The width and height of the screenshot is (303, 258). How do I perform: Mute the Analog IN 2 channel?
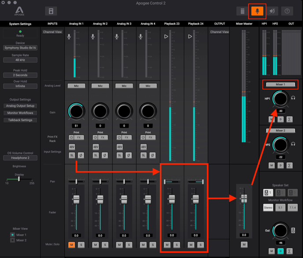click(96, 245)
